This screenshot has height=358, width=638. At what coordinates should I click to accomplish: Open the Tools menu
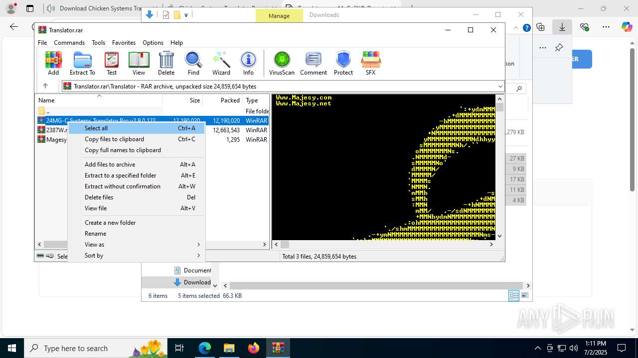point(98,43)
